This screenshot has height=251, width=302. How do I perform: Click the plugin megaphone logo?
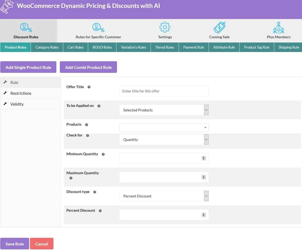(x=7, y=7)
